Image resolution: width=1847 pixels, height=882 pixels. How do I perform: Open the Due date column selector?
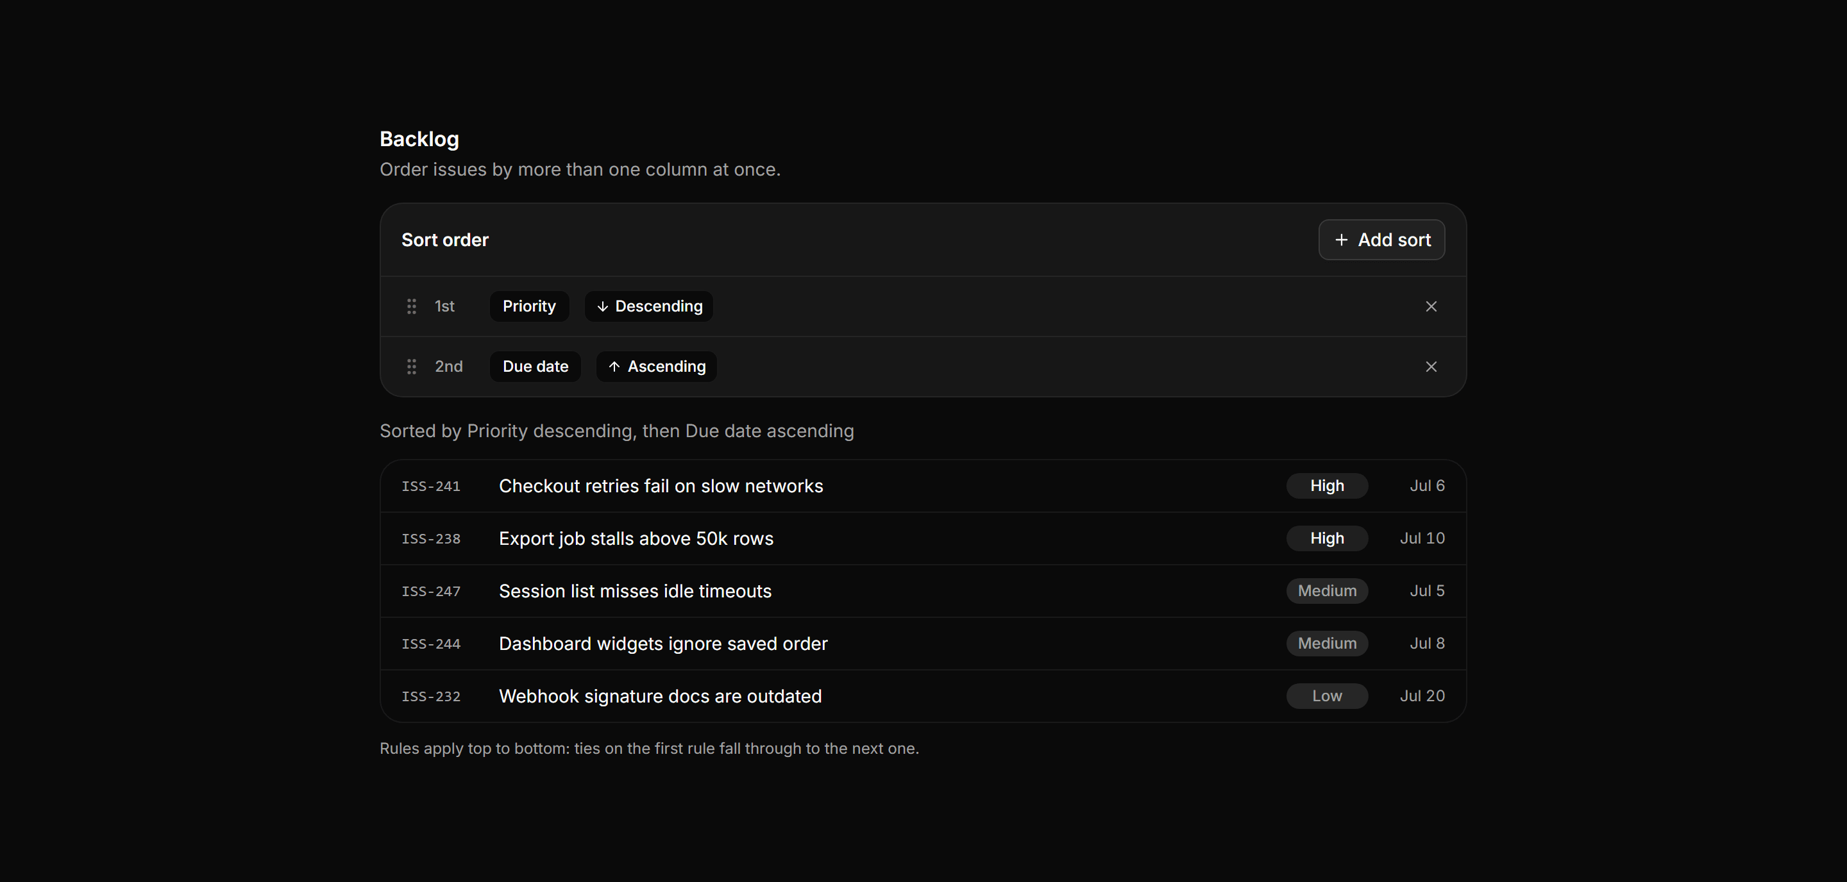[535, 367]
